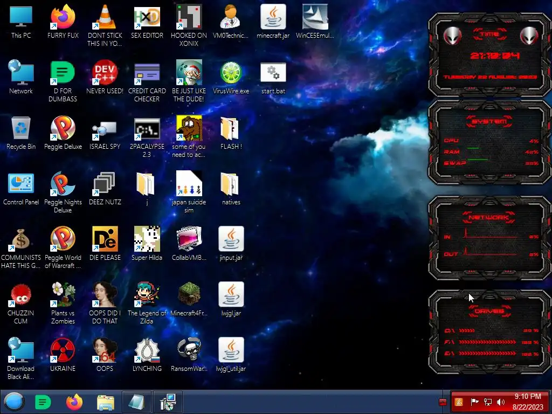The width and height of the screenshot is (552, 414).
Task: Click the System widget CPU row
Action: pos(491,141)
